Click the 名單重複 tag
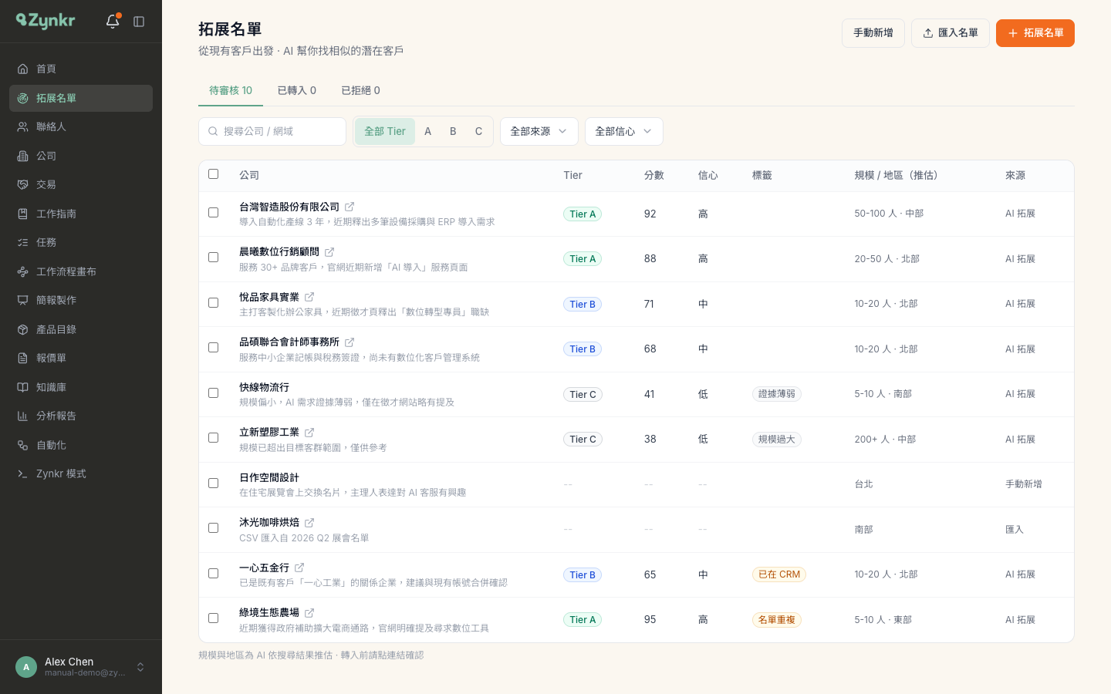Image resolution: width=1111 pixels, height=694 pixels. pyautogui.click(x=777, y=620)
